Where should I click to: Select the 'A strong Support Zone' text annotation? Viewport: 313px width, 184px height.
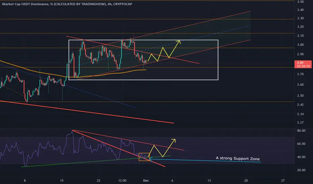[238, 158]
